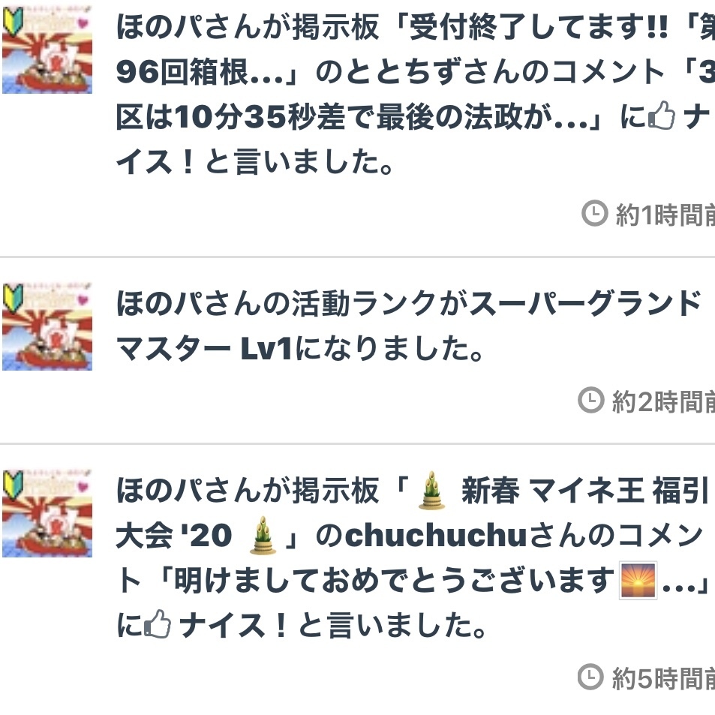The image size is (715, 715).
Task: Open the chuchuchu user name link
Action: click(x=436, y=536)
